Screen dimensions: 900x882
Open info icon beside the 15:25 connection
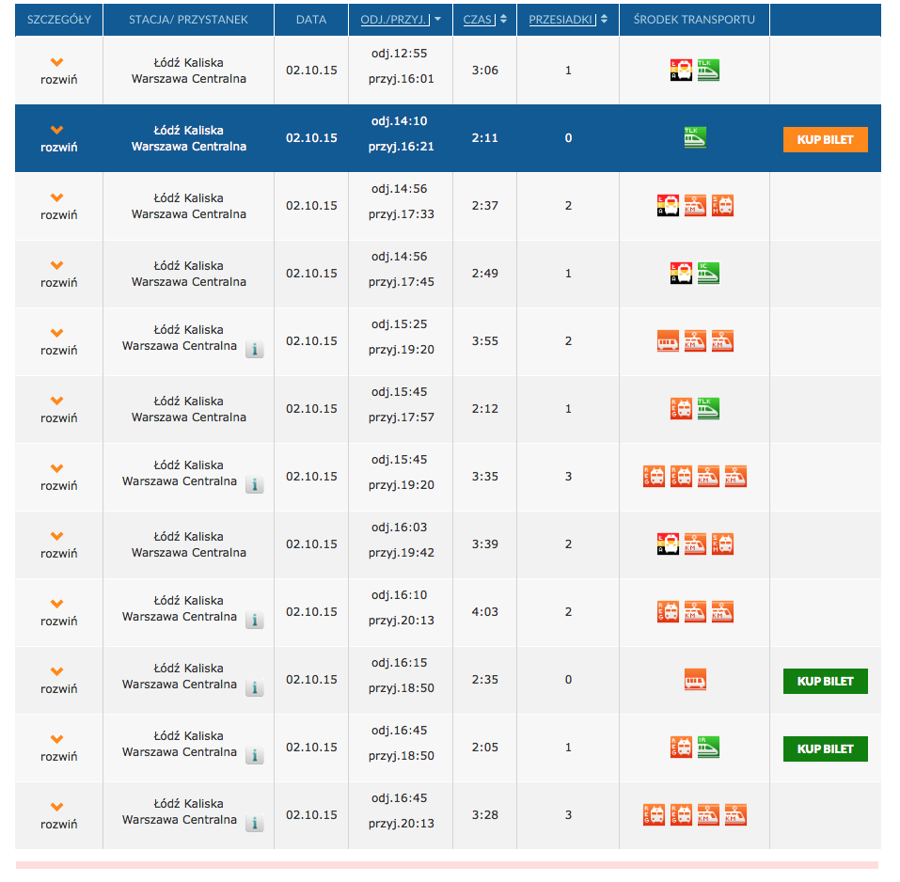[255, 350]
